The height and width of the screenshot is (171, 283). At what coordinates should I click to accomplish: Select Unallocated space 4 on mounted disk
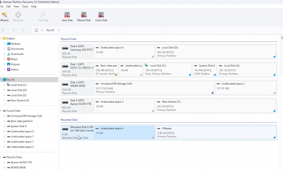pos(124,132)
